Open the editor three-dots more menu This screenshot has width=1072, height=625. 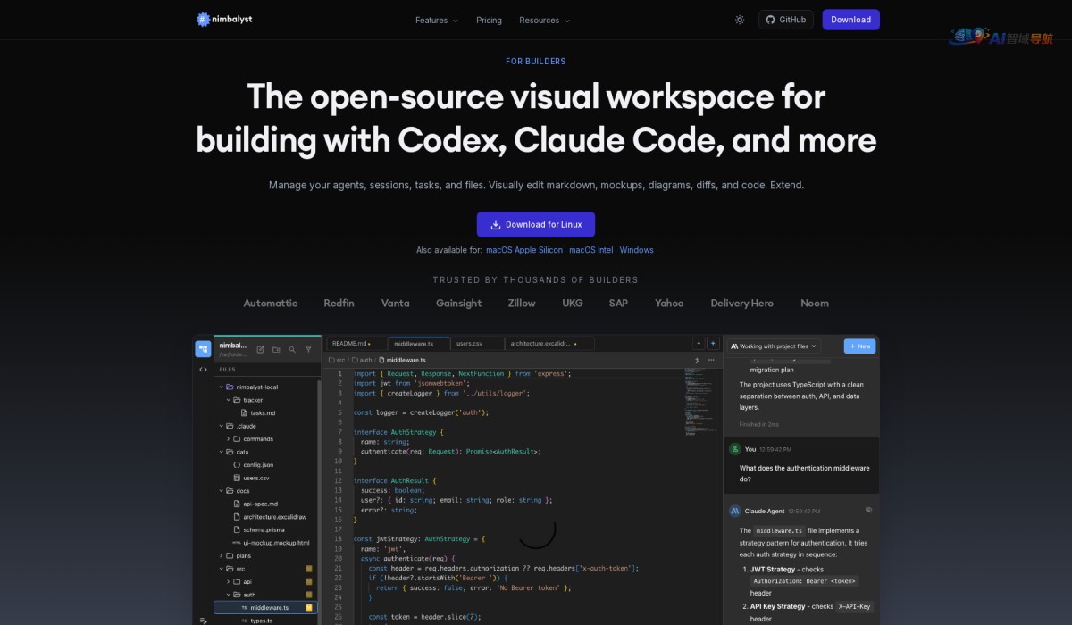711,361
